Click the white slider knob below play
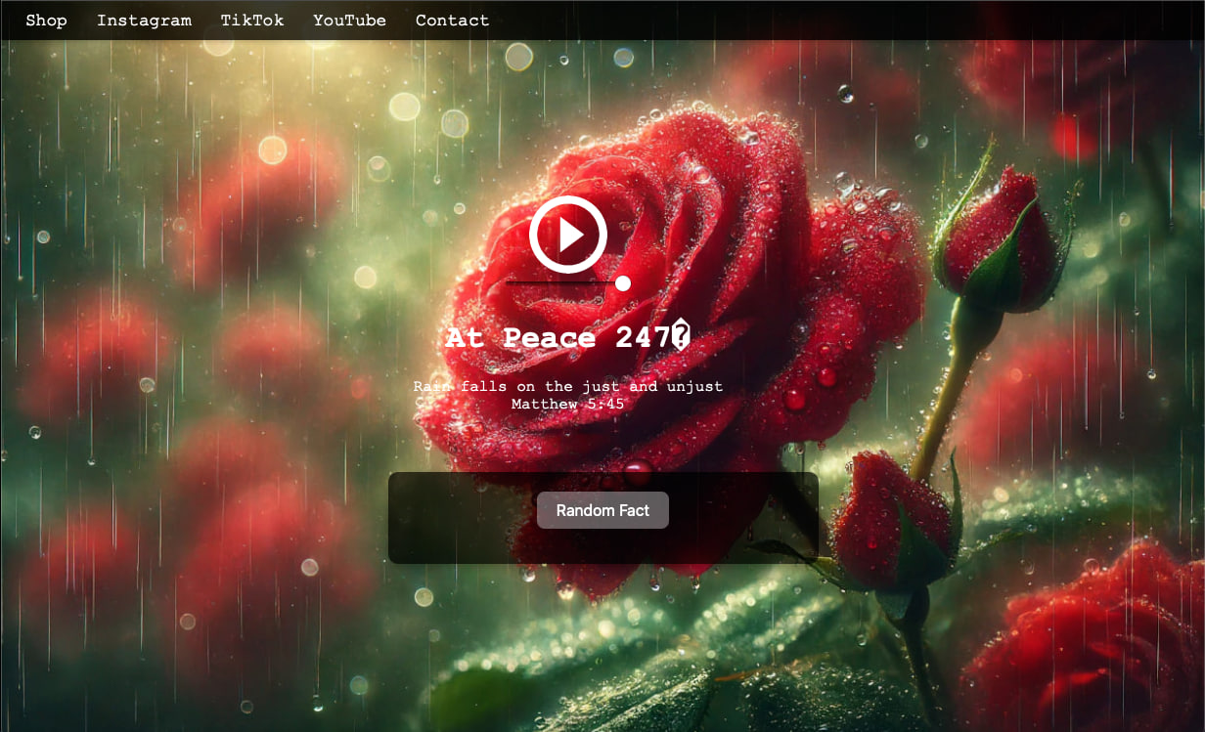 tap(622, 283)
